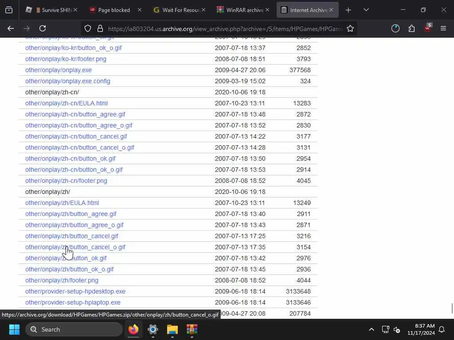The width and height of the screenshot is (454, 340).
Task: Click the archive.org URL address bar
Action: pyautogui.click(x=224, y=29)
